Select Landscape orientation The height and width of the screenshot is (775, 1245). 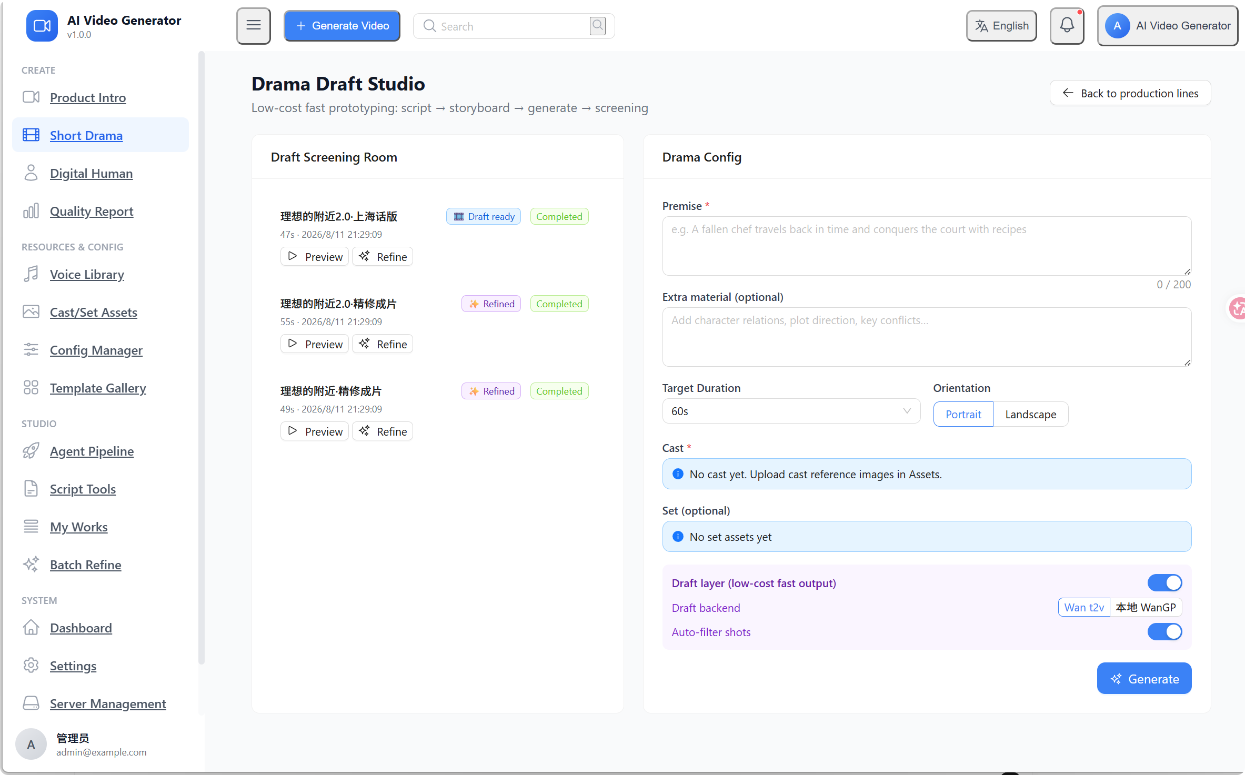click(x=1030, y=414)
